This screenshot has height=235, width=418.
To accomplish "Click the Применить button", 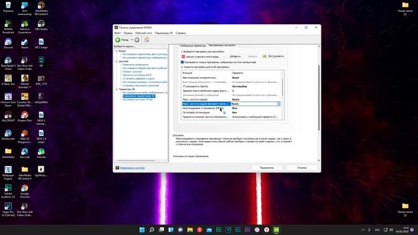I will (266, 168).
